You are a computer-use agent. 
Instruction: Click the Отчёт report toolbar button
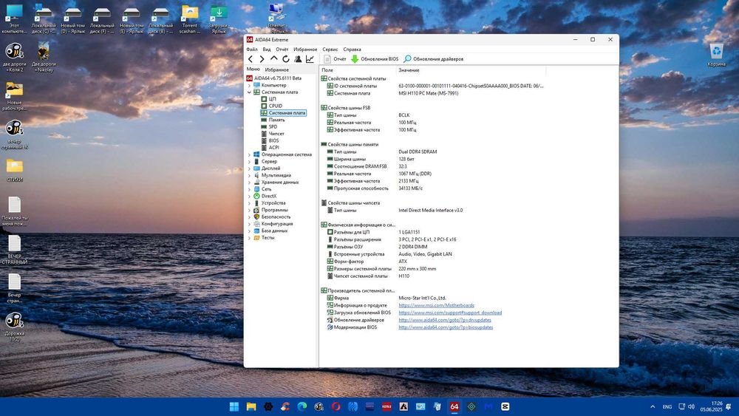[x=335, y=59]
